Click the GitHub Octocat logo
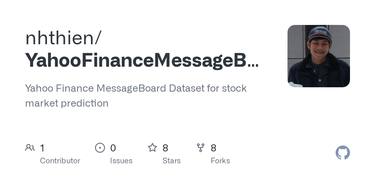The image size is (375, 187). click(x=342, y=153)
